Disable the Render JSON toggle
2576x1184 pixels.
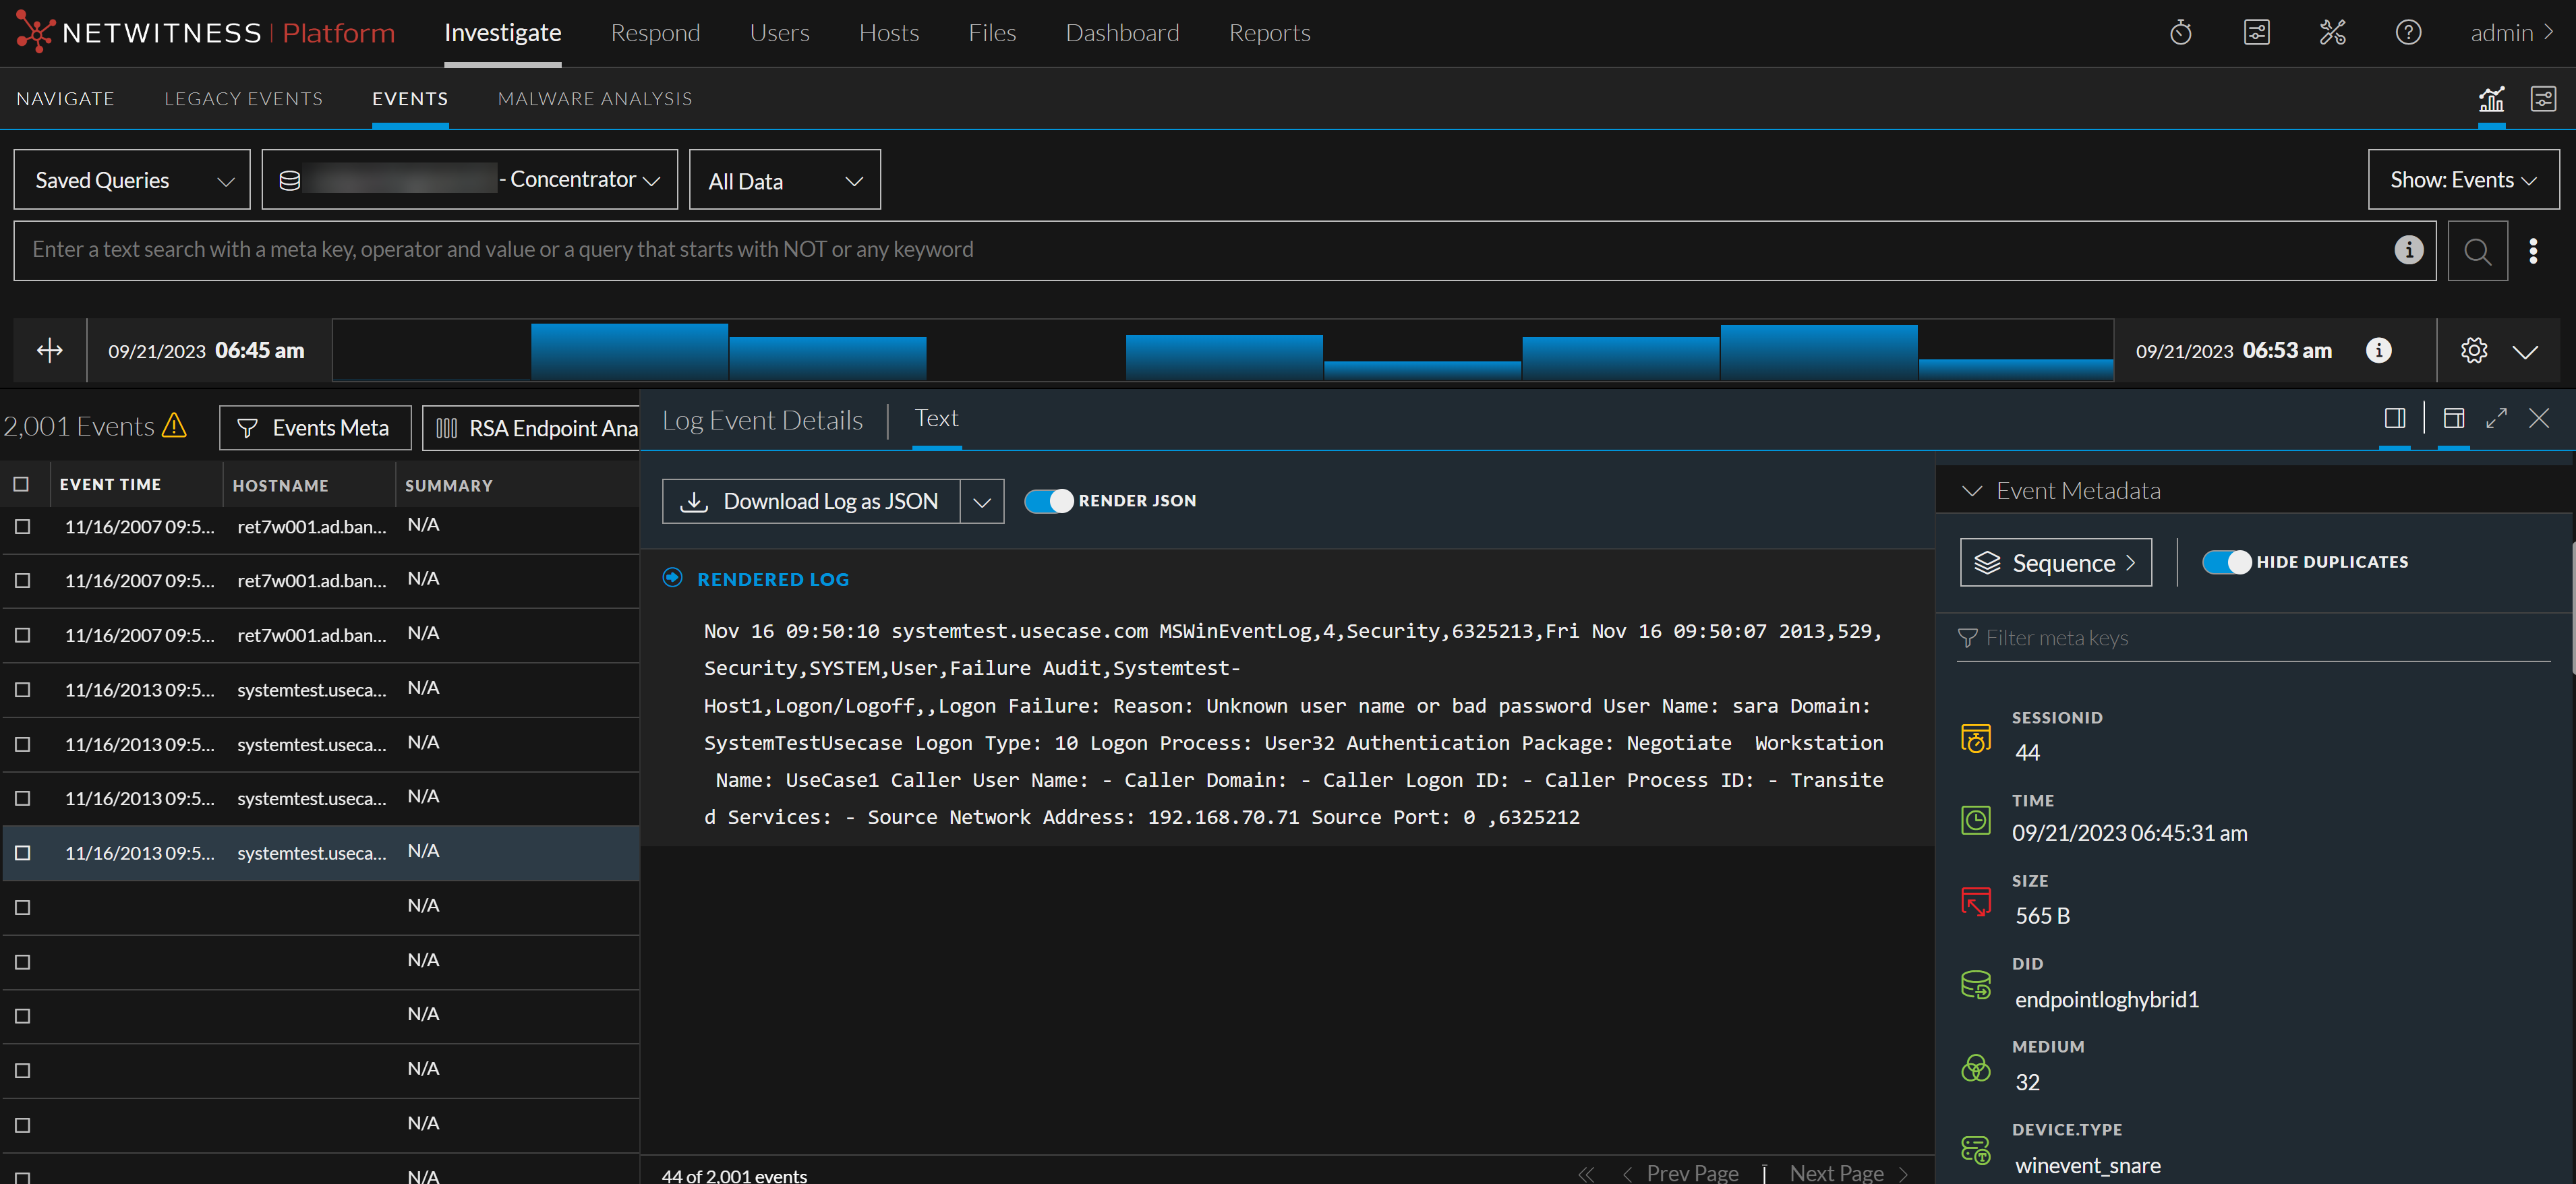(1048, 501)
